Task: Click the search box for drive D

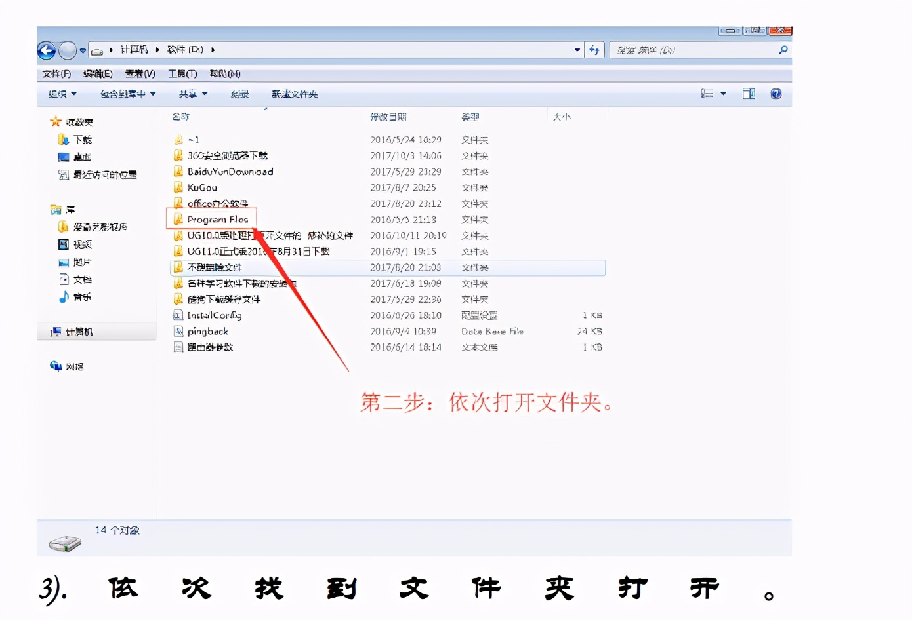Action: click(692, 50)
